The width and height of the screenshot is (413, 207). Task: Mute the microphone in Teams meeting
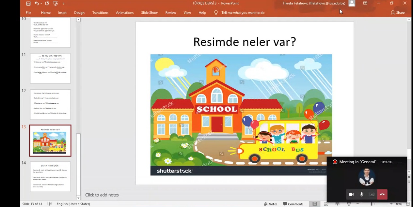(x=361, y=194)
